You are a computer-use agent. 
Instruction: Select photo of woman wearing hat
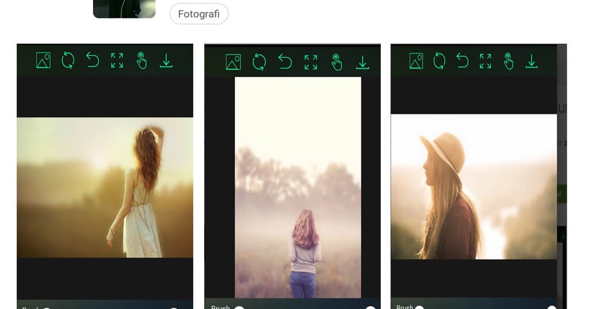[x=474, y=187]
